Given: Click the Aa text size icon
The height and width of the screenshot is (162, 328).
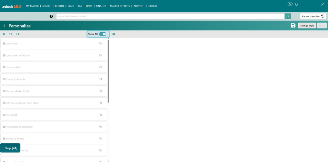Looking at the screenshot, I should [x=290, y=4].
